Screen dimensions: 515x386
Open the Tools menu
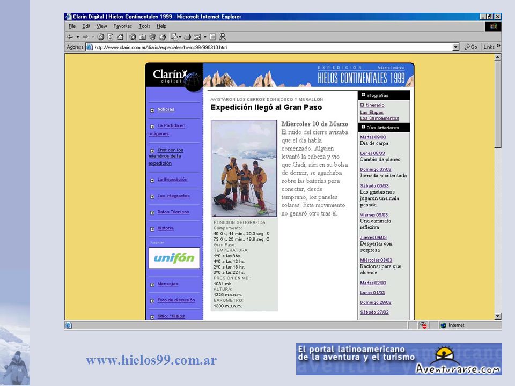144,26
